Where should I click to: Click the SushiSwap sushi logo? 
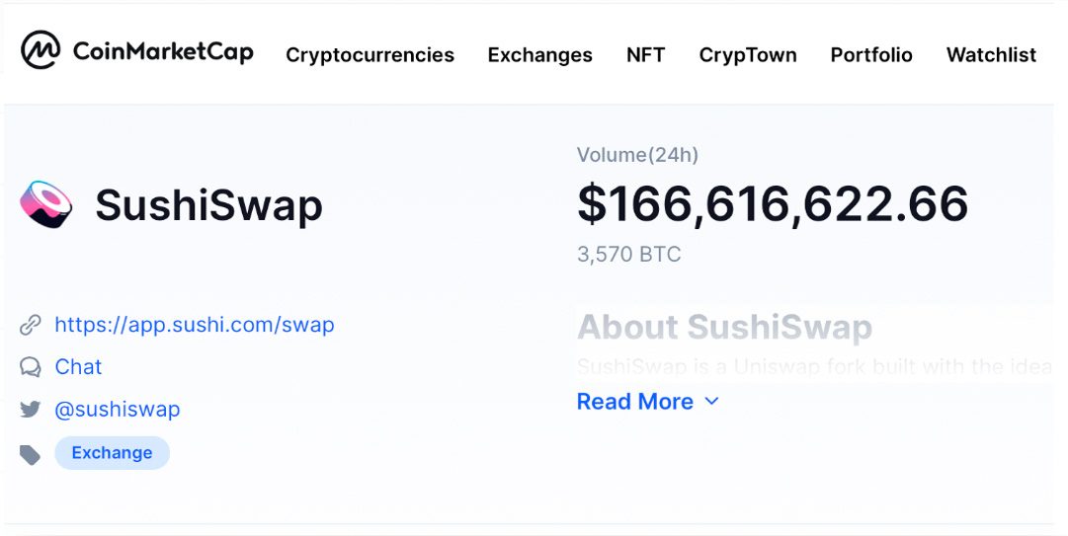[46, 204]
